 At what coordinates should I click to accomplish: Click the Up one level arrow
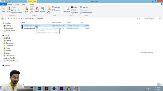tap(11, 18)
